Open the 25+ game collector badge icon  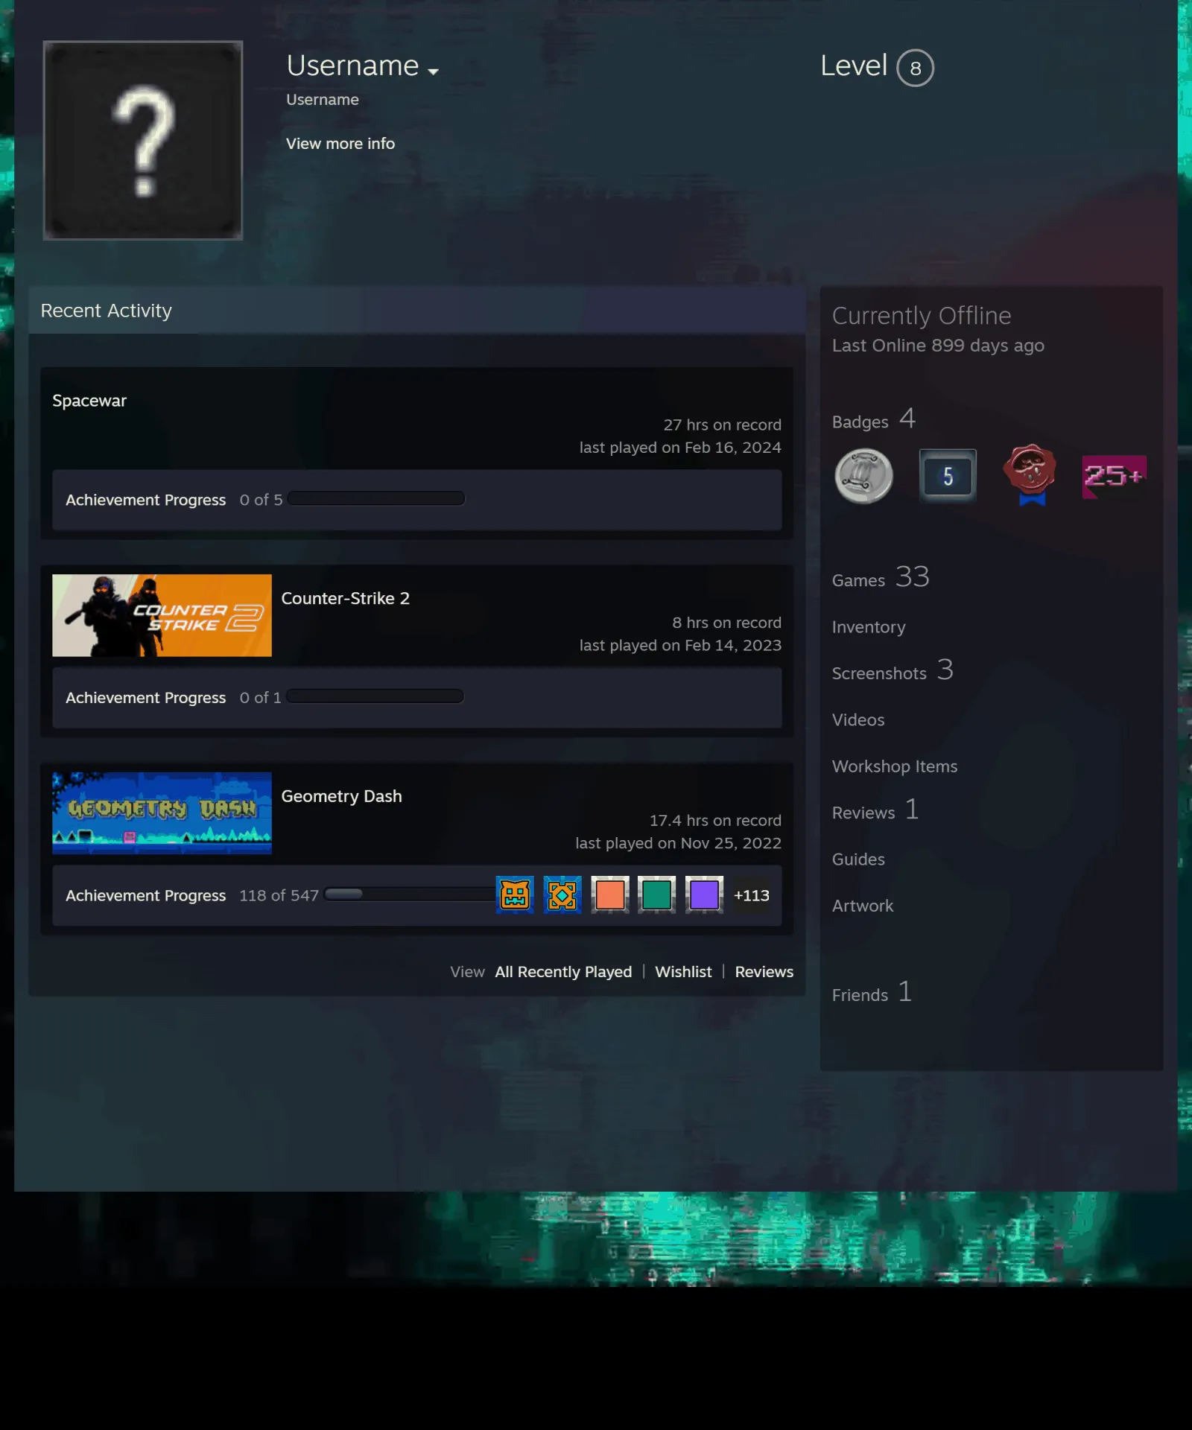(1114, 476)
